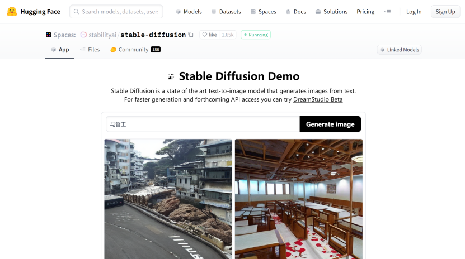The height and width of the screenshot is (259, 465).
Task: Open the generated street scene image
Action: pyautogui.click(x=168, y=199)
